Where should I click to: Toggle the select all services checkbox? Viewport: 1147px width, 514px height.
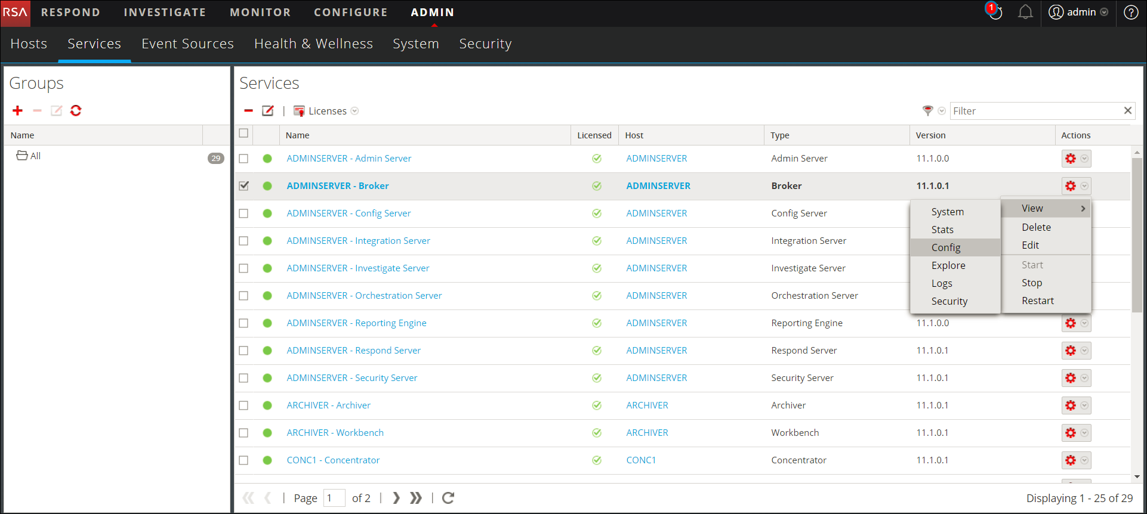(x=243, y=133)
